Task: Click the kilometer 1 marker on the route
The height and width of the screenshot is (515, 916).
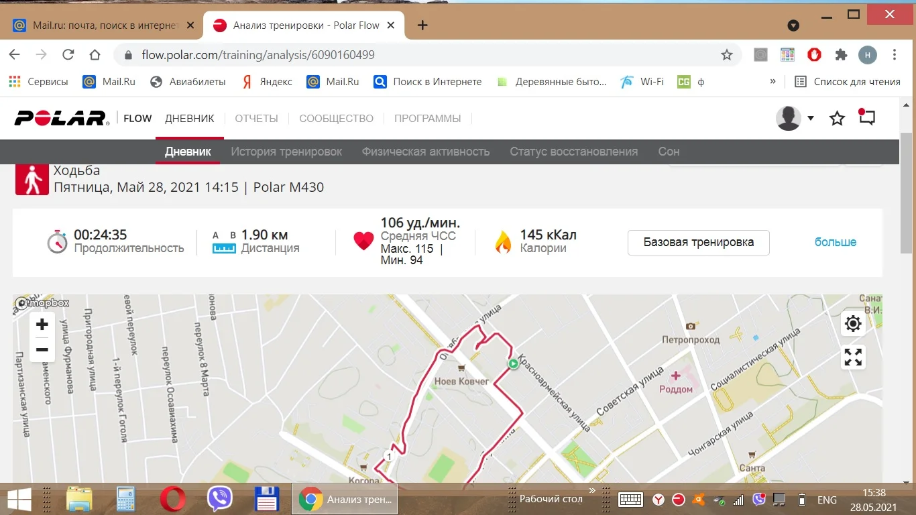Action: coord(388,456)
